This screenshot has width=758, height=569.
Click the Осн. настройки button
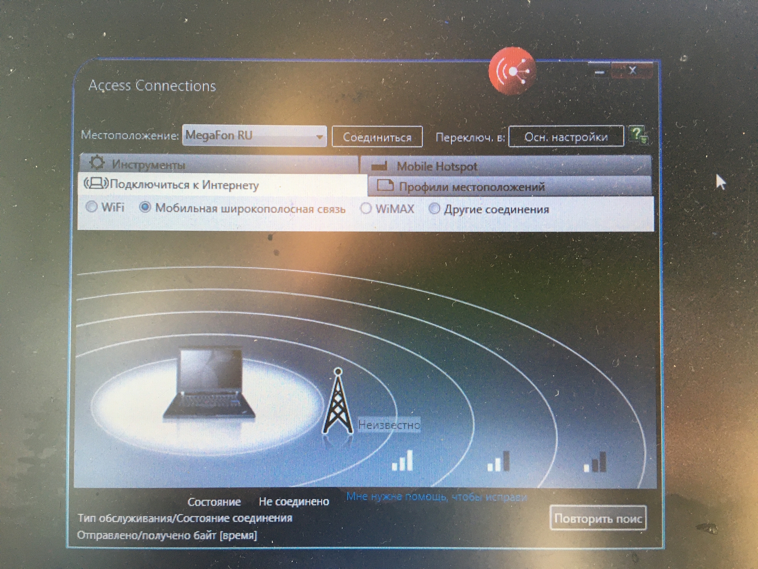click(x=566, y=137)
